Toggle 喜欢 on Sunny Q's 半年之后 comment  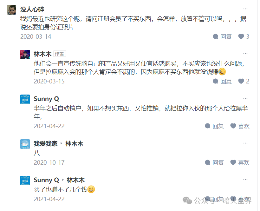[243, 126]
